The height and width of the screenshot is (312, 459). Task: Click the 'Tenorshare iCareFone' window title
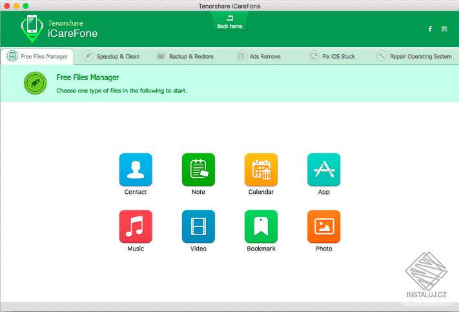230,6
